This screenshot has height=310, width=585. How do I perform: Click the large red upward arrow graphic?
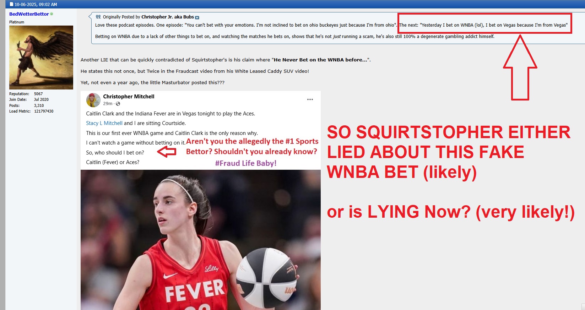[520, 67]
